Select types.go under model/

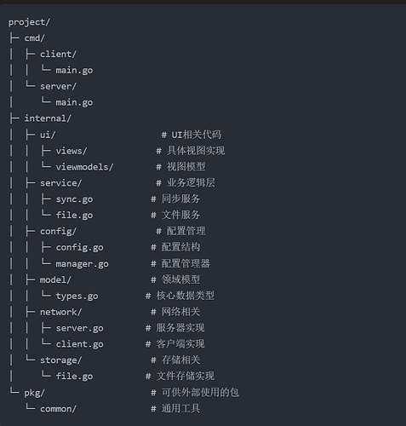tap(77, 296)
